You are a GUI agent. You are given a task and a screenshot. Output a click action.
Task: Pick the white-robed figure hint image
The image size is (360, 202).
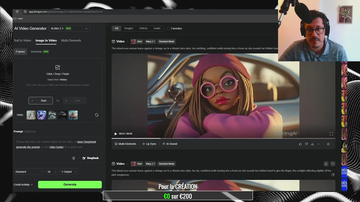[52, 115]
